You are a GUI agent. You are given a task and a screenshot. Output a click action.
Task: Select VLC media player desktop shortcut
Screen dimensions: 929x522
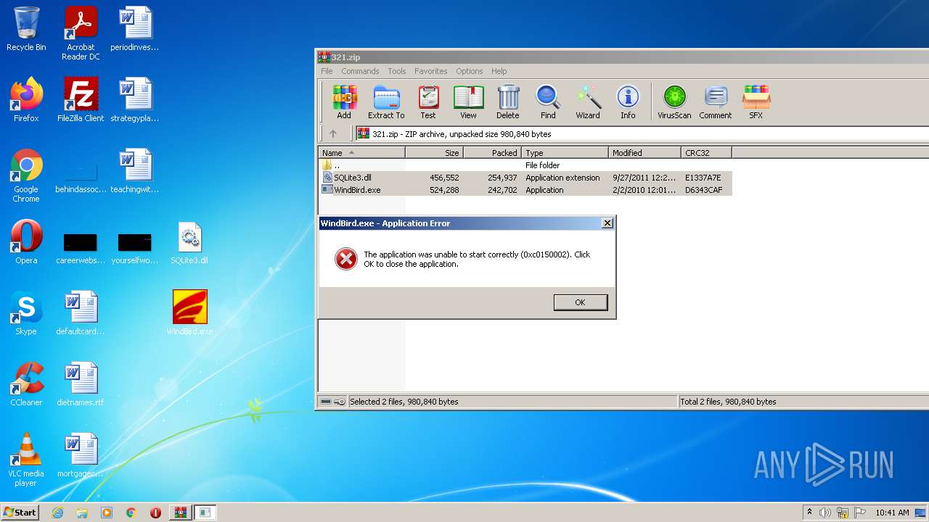26,460
